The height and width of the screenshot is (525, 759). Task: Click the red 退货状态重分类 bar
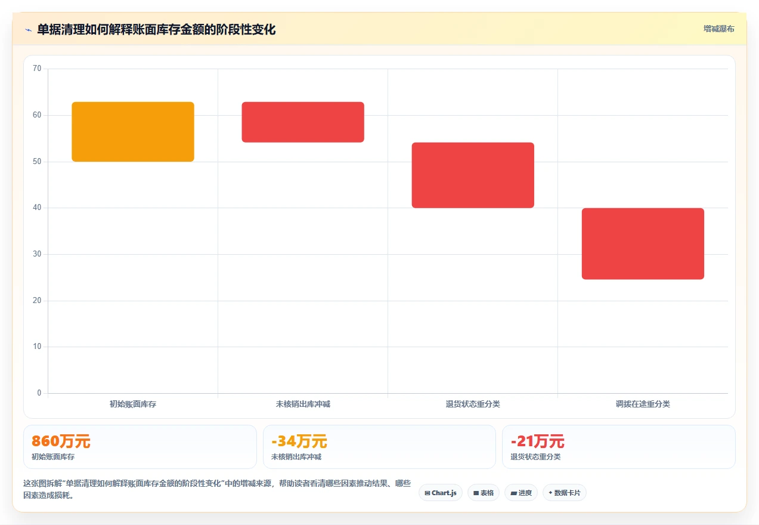coord(473,175)
